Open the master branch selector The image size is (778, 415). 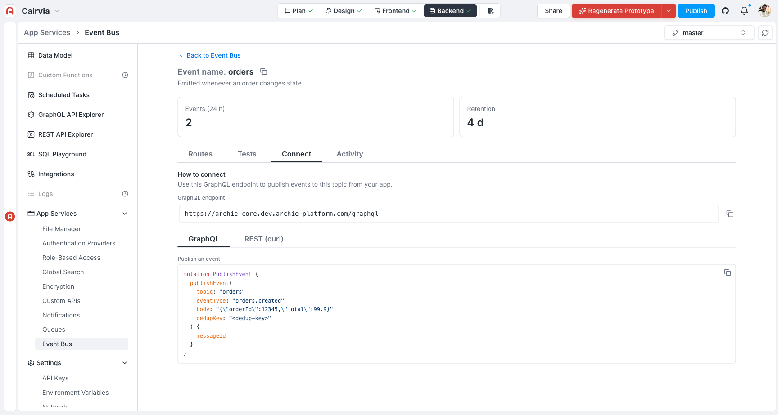pyautogui.click(x=709, y=32)
